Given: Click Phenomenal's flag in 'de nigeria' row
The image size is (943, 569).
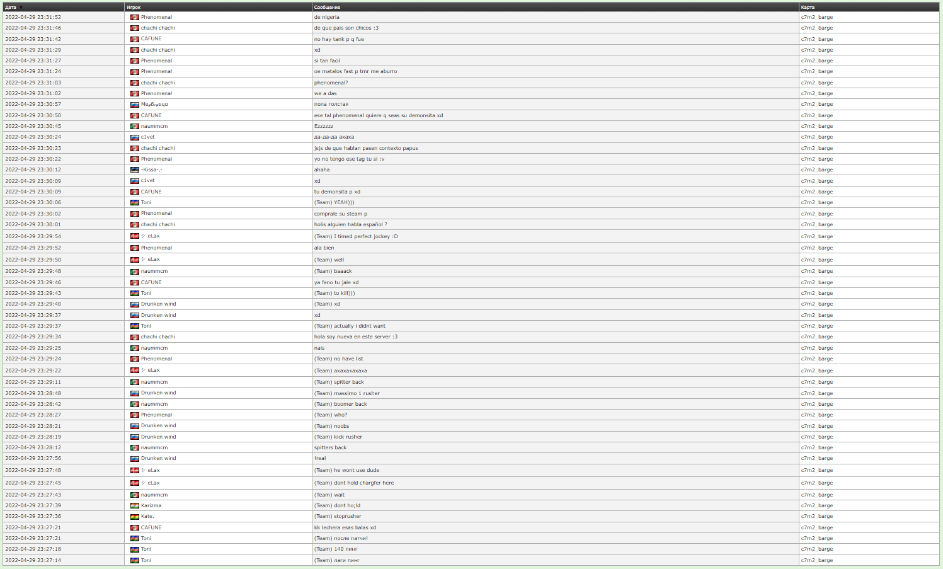Looking at the screenshot, I should 134,17.
